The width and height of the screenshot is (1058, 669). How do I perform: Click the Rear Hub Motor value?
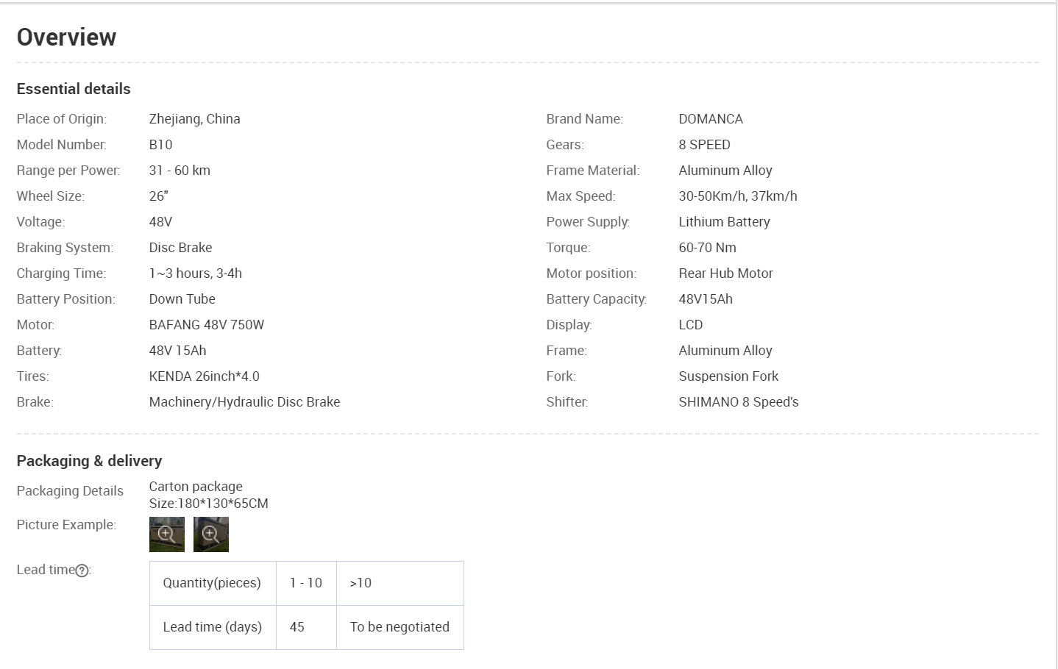click(725, 273)
